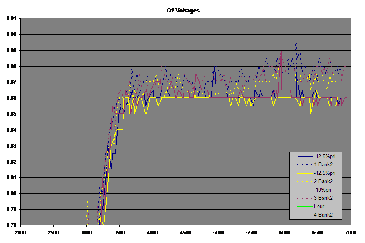Click the "3 Bank2" legend entry text
Viewport: 365px width, 243px height.
coord(323,198)
